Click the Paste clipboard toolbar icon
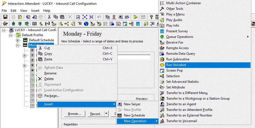The height and width of the screenshot is (128, 255). pos(62,17)
